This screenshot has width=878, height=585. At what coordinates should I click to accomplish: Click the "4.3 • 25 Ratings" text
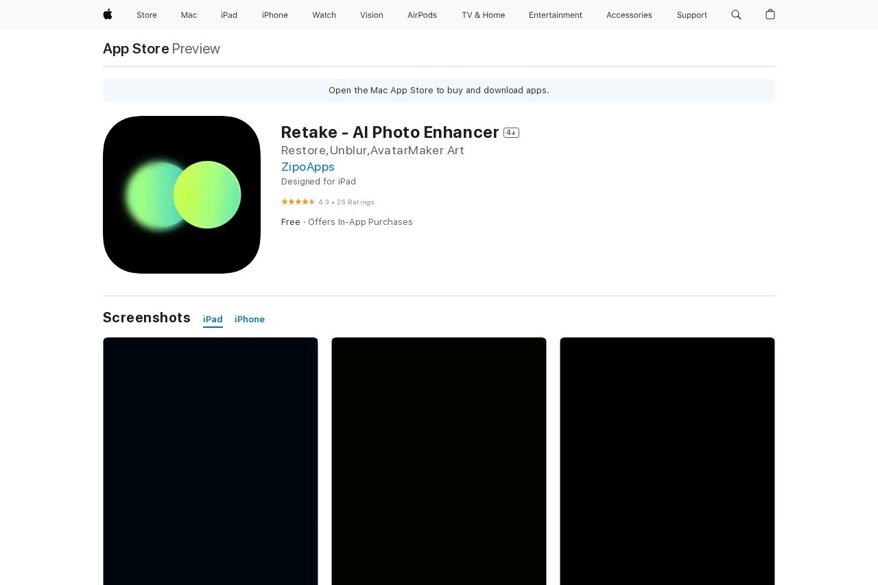pos(346,202)
